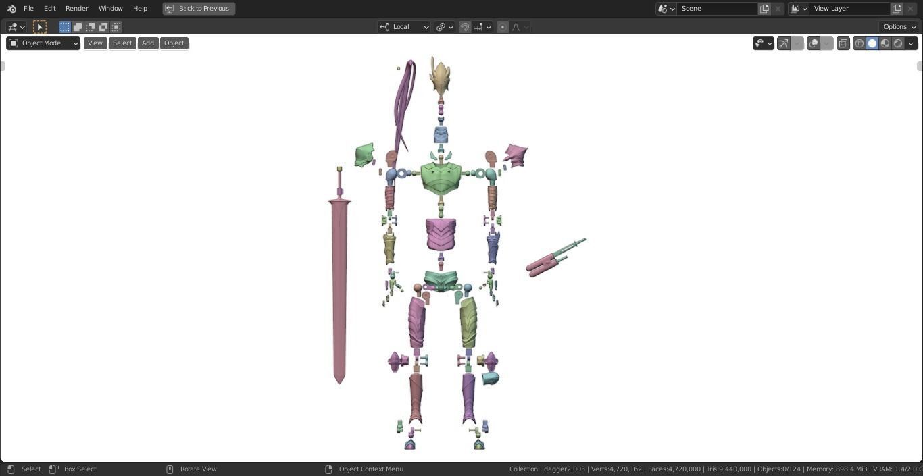Open the gizmo settings dropdown arrow
The width and height of the screenshot is (923, 476).
pos(797,43)
